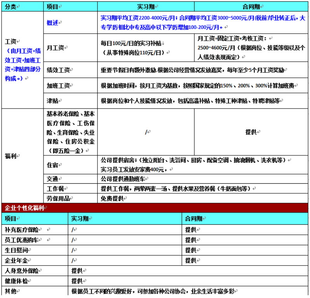Click the 绩效工资 cell
This screenshot has width=310, height=298.
click(58, 70)
